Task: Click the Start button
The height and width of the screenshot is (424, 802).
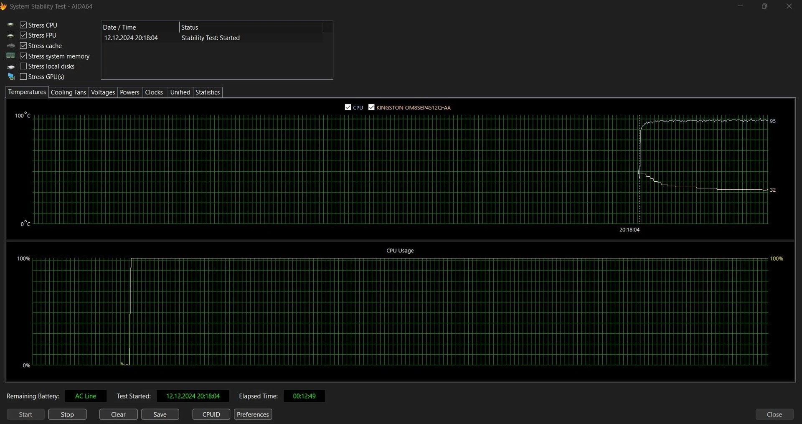Action: 25,414
